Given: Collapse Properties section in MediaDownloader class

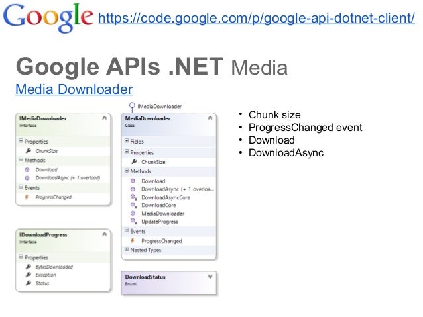Looking at the screenshot, I should point(127,152).
